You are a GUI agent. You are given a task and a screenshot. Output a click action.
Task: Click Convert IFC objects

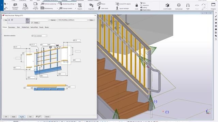pos(123,4)
